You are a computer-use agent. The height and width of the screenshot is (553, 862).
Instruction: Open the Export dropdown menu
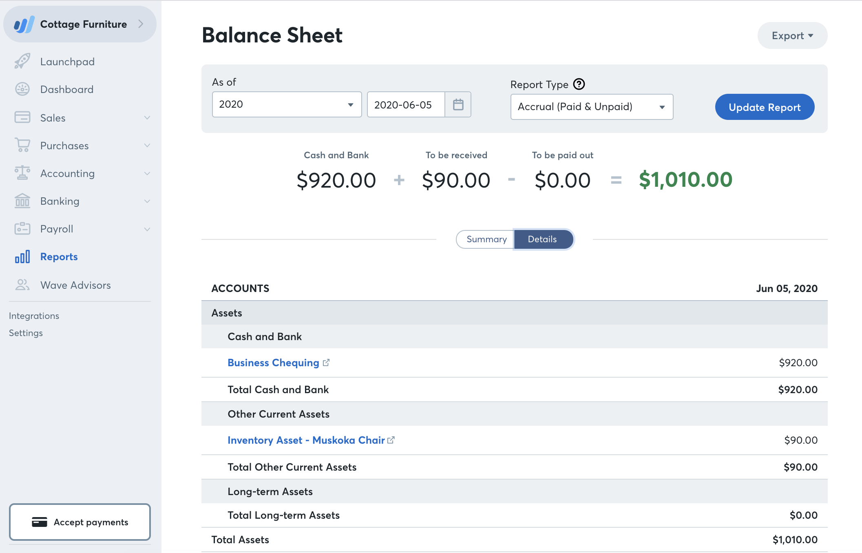[792, 35]
